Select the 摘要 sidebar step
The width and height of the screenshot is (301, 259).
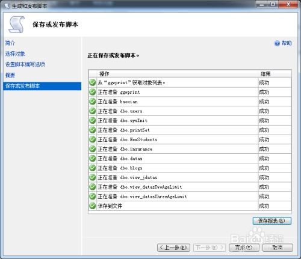pyautogui.click(x=10, y=75)
